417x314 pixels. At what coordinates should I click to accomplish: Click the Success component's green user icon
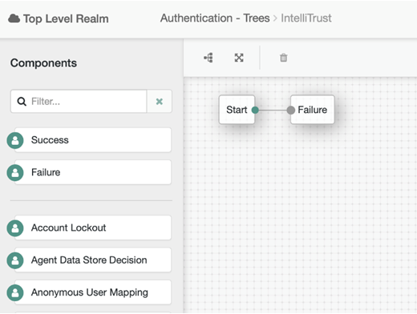pyautogui.click(x=15, y=140)
